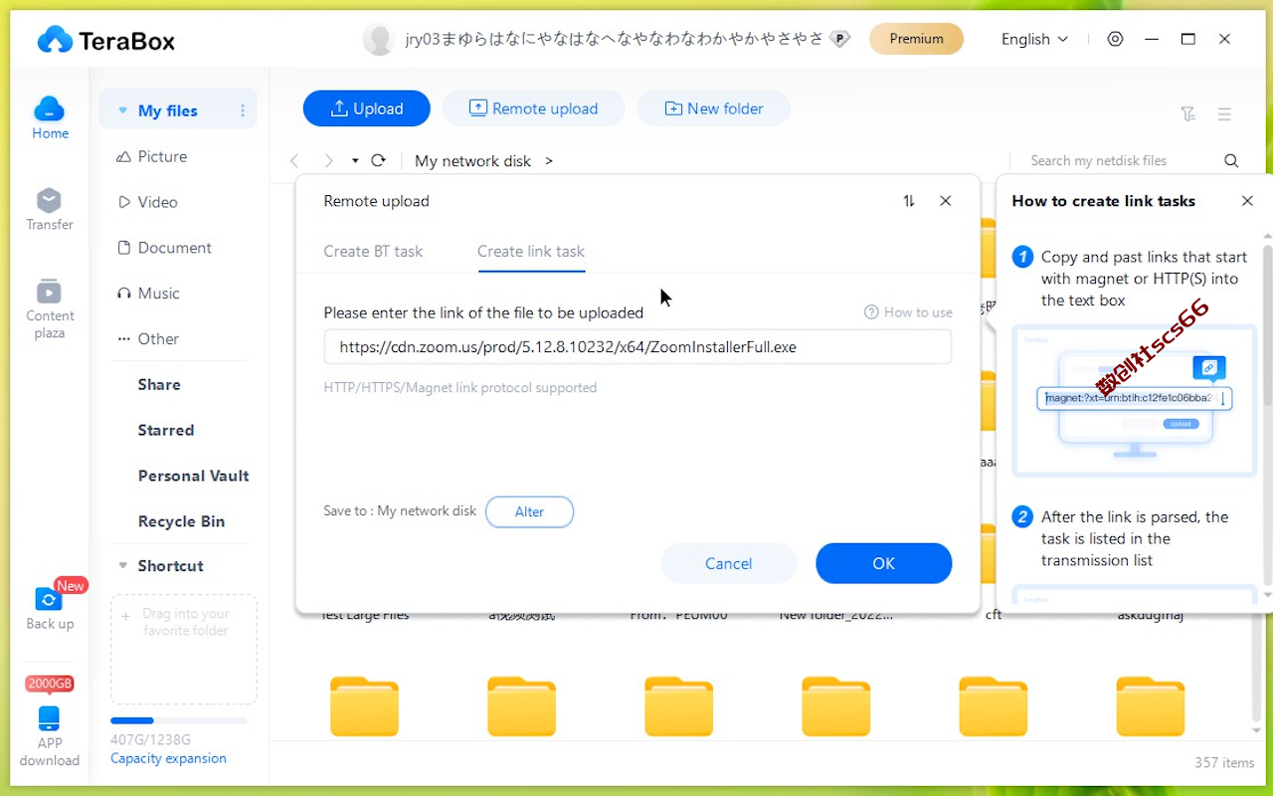Image resolution: width=1273 pixels, height=796 pixels.
Task: Collapse the My files section
Action: [123, 110]
